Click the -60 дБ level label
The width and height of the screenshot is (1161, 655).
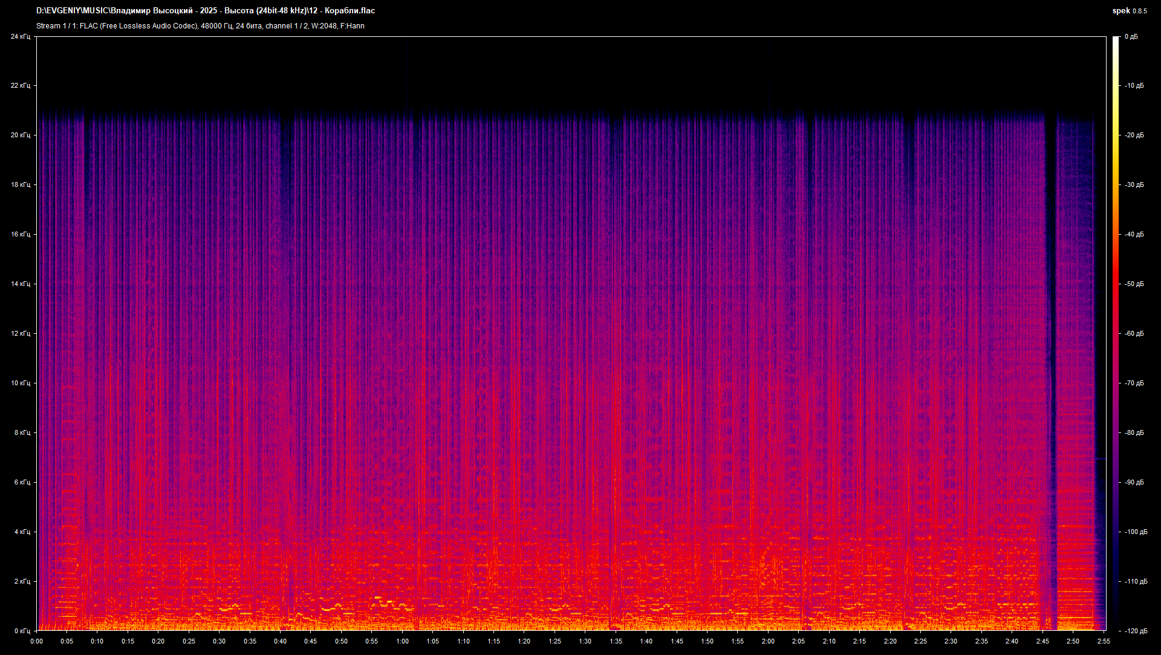click(1134, 333)
